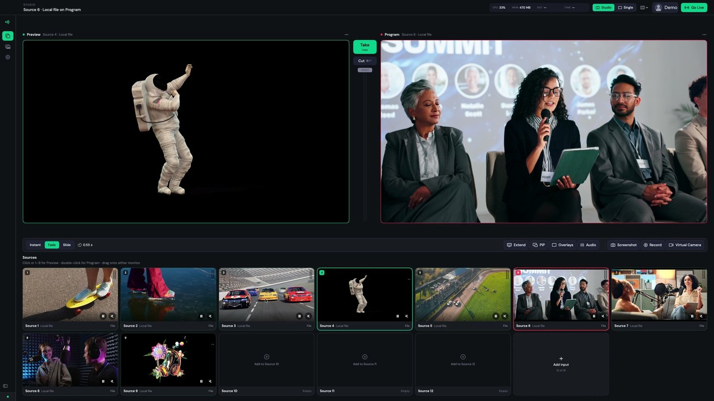Open Settings gear in left sidebar

(x=8, y=57)
